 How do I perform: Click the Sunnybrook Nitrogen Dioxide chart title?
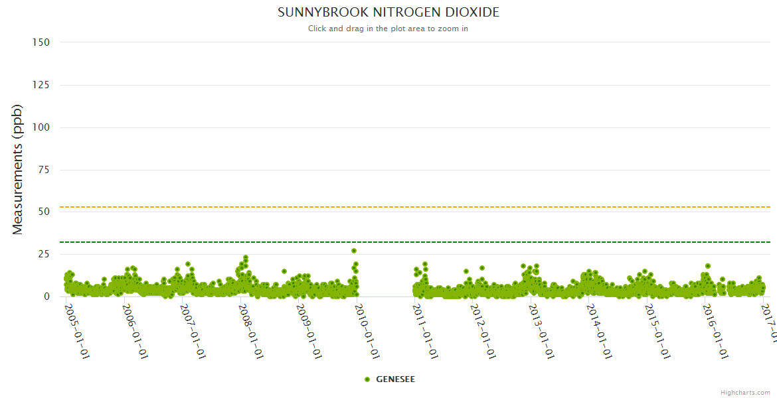tap(388, 13)
